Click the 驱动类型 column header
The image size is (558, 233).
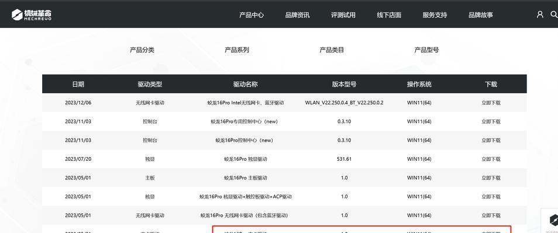point(150,84)
